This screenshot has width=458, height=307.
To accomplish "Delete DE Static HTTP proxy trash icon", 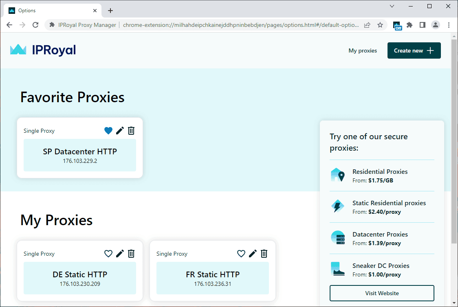I will pyautogui.click(x=131, y=254).
